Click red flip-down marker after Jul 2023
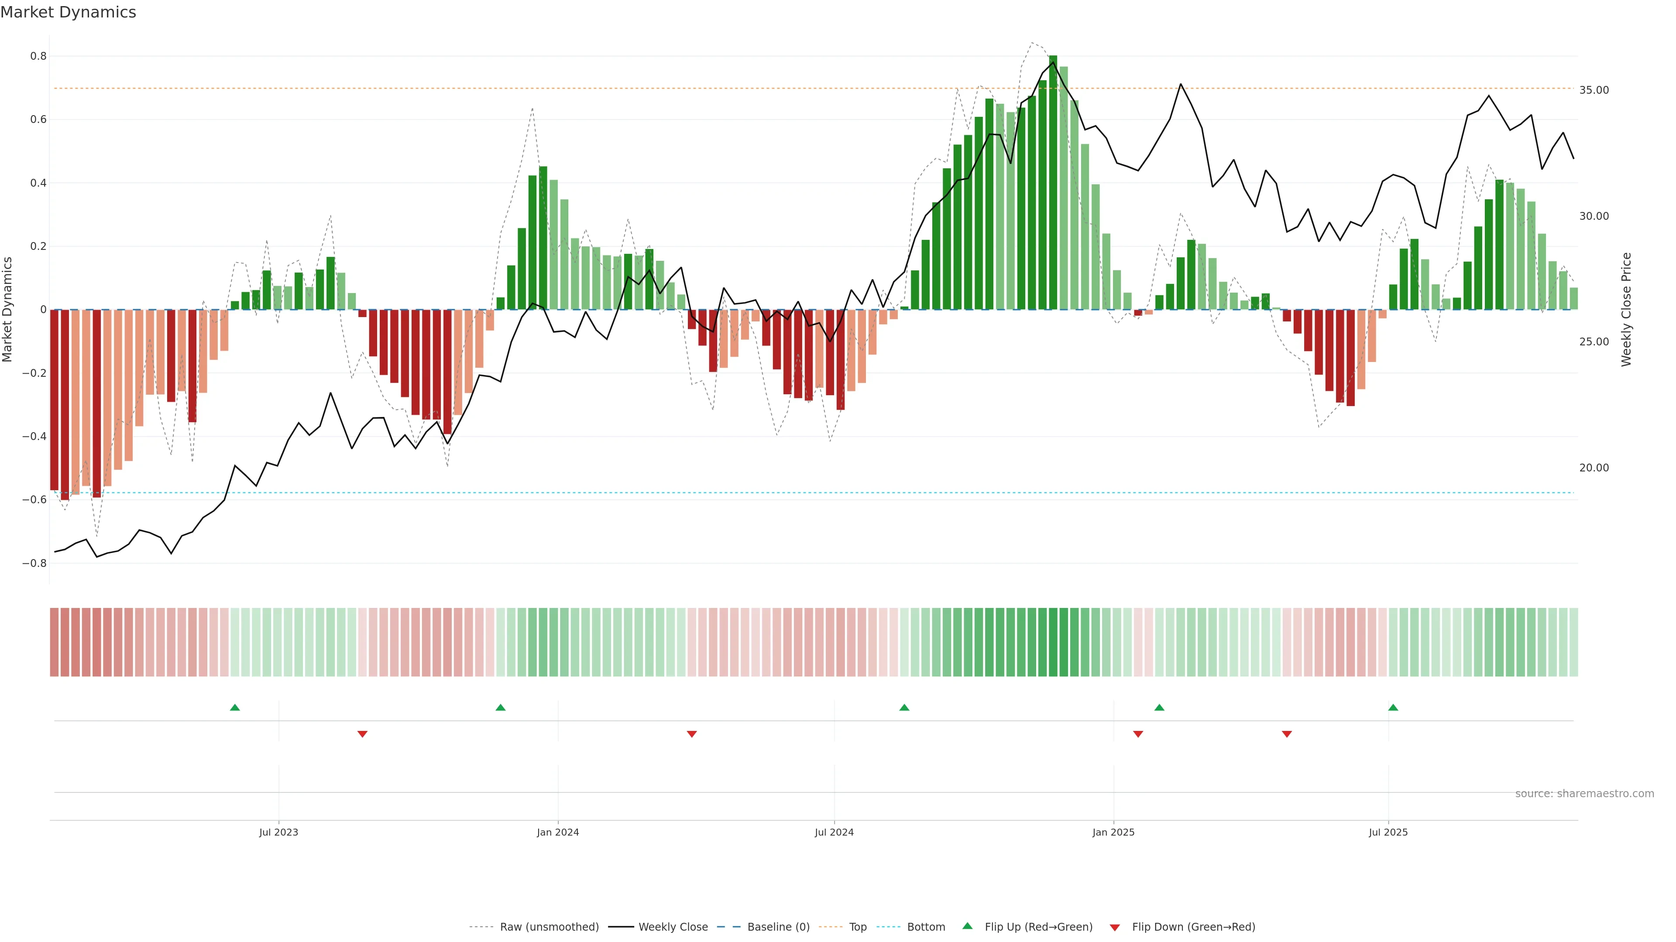Screen dimensions: 1676x942 pyautogui.click(x=362, y=734)
